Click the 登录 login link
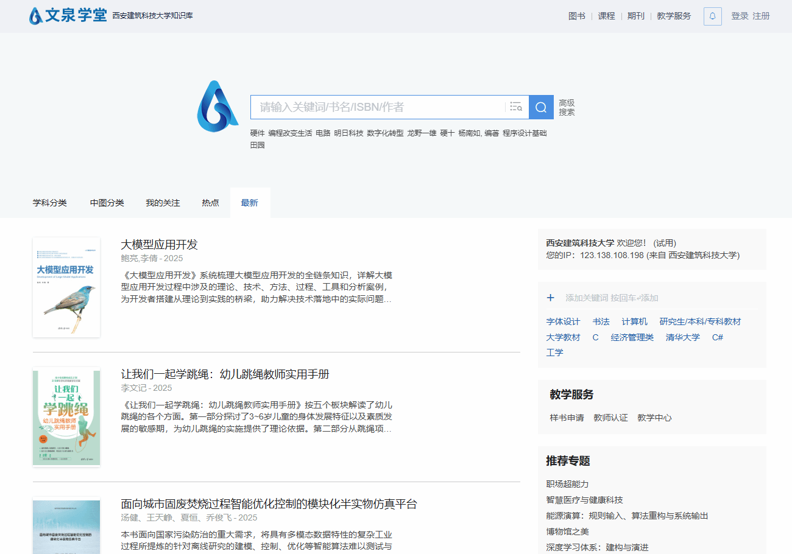Viewport: 792px width, 554px height. click(x=740, y=16)
